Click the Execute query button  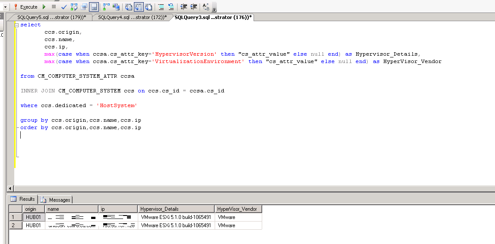(x=25, y=6)
